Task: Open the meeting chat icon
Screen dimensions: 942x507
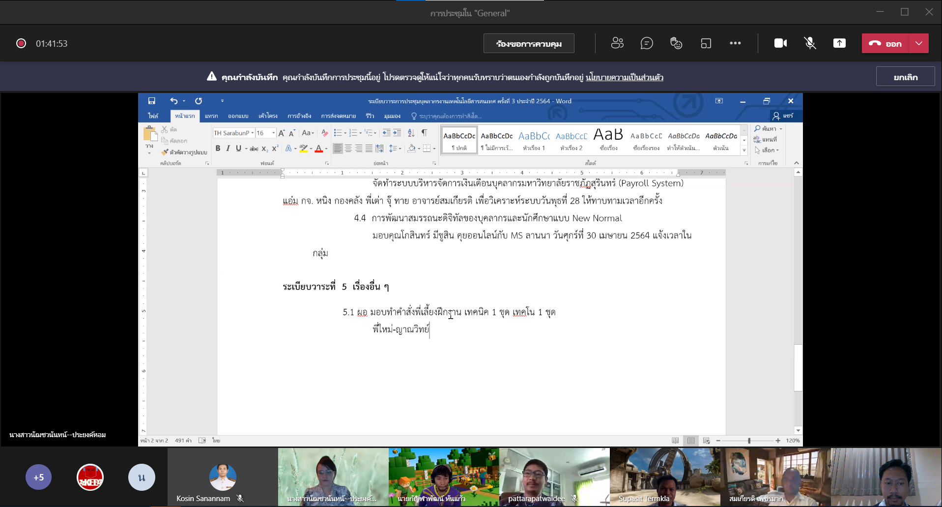Action: click(x=647, y=43)
